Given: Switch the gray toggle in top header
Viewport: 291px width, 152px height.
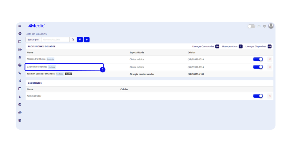Looking at the screenshot, I should 251,26.
